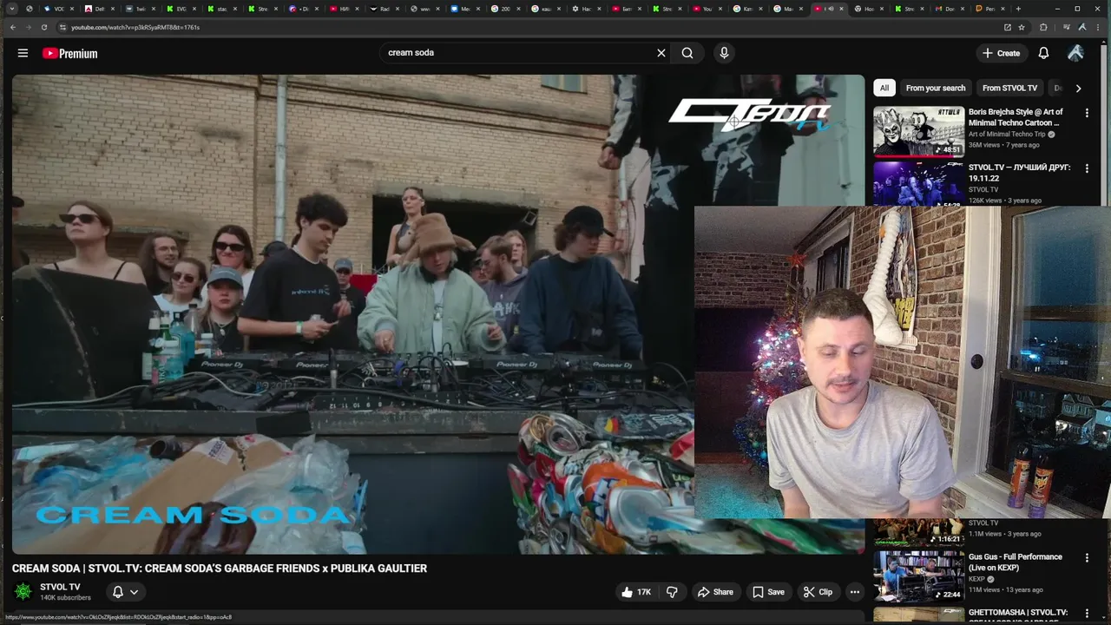Open Art of Minimal Techno Trip channel
1111x625 pixels.
click(x=1007, y=135)
